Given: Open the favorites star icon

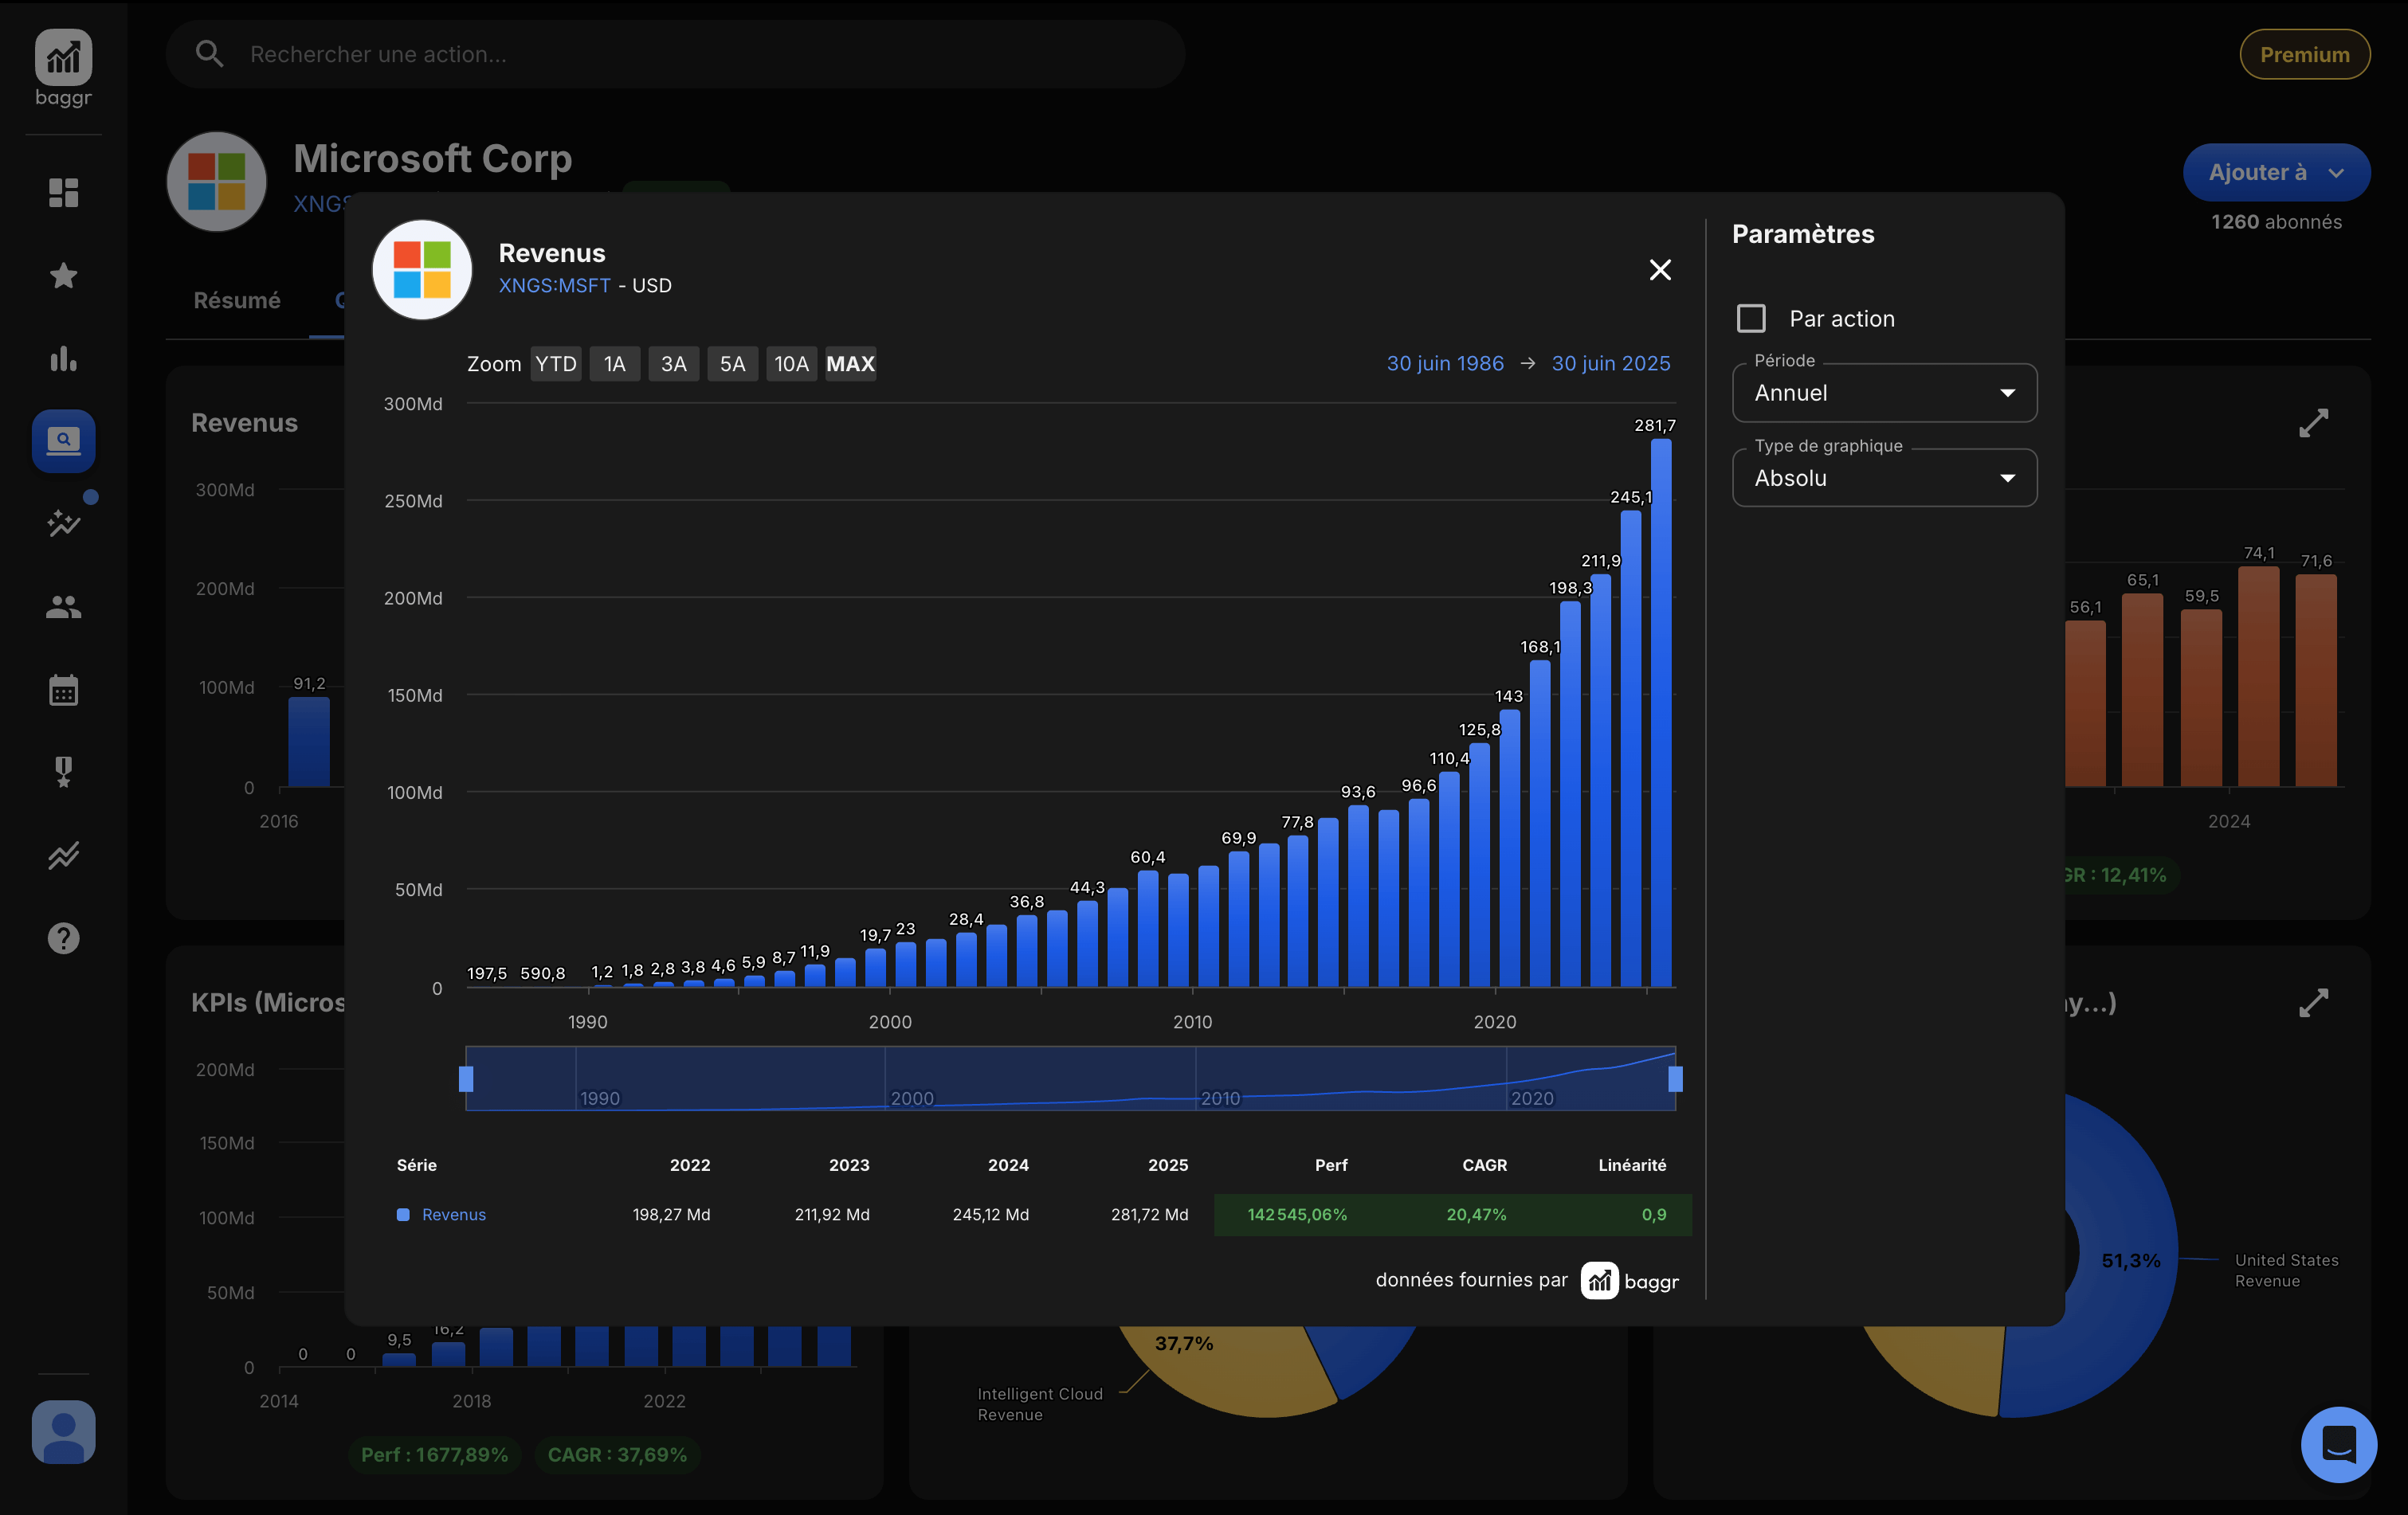Looking at the screenshot, I should point(63,275).
